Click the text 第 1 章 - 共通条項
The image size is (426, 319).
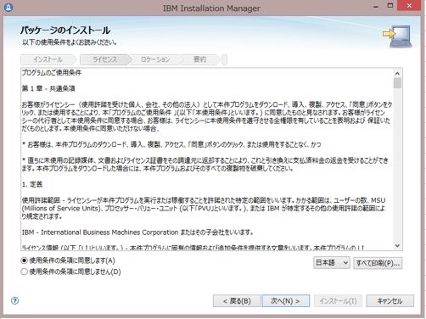(48, 88)
